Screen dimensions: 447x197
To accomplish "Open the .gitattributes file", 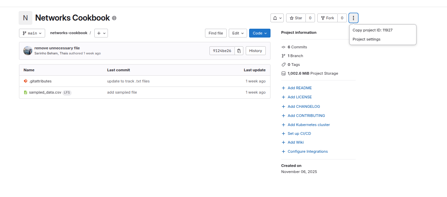I will [40, 81].
